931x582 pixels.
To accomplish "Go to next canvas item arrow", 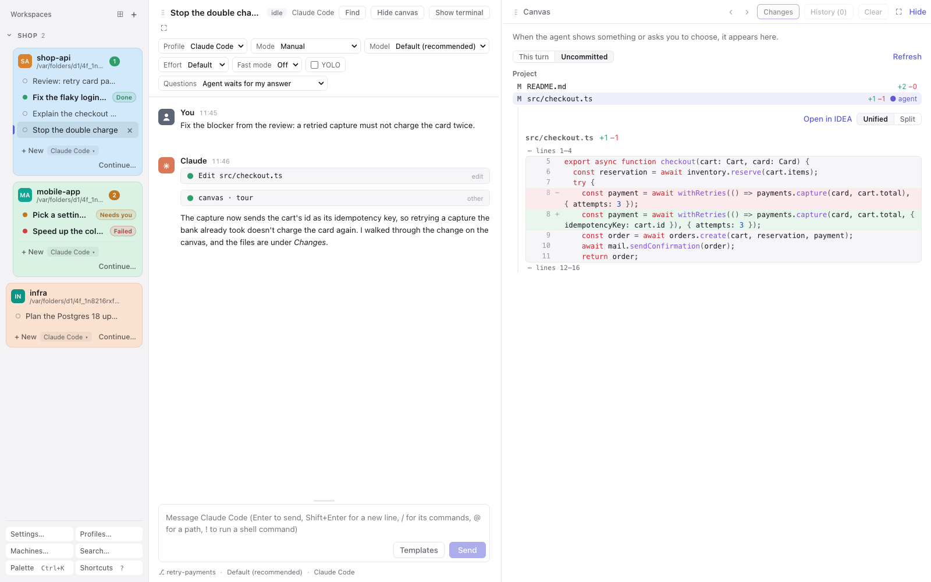I will (747, 12).
